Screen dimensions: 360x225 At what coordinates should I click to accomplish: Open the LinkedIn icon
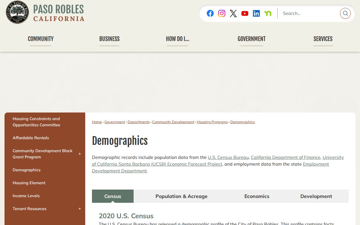tap(256, 13)
